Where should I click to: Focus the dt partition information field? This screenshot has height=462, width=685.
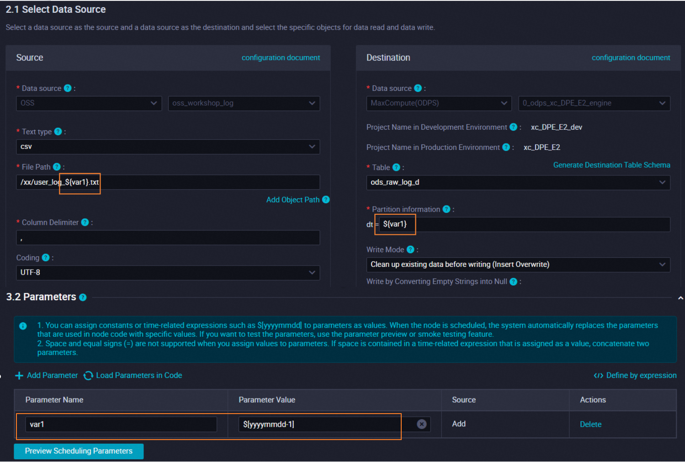525,224
